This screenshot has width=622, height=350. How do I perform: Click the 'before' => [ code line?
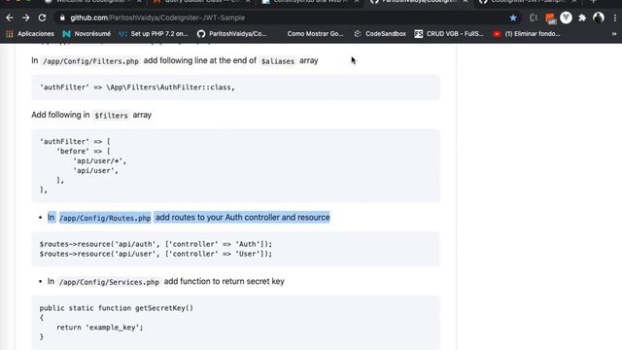pyautogui.click(x=84, y=152)
